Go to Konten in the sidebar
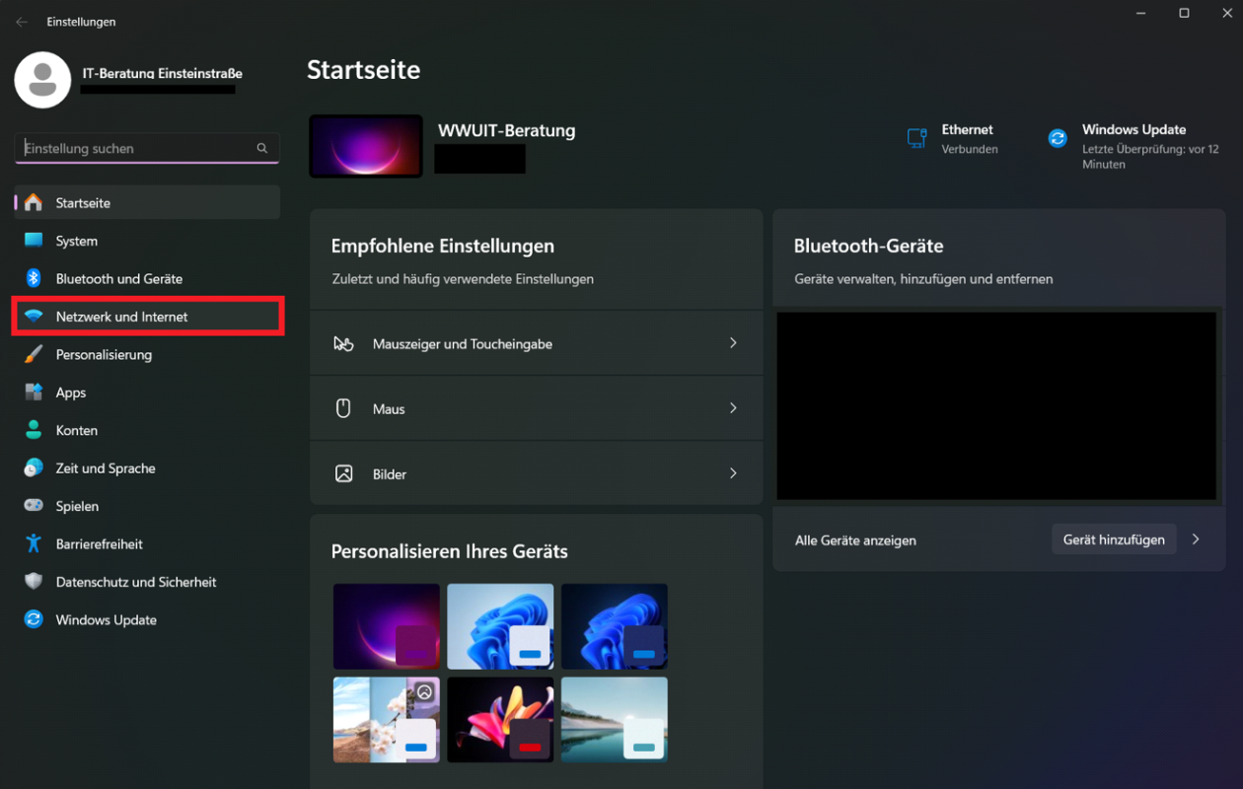The height and width of the screenshot is (789, 1243). (76, 430)
